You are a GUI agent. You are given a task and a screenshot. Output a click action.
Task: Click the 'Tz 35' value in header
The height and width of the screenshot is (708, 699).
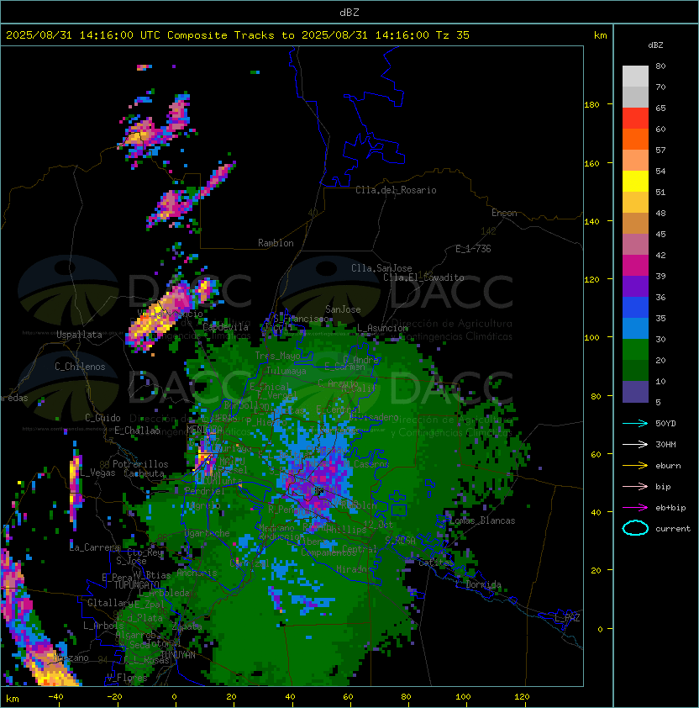453,35
